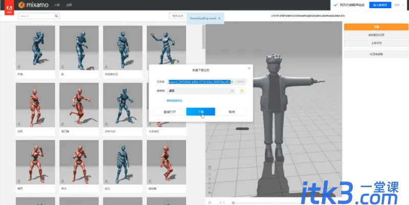
Task: Select blue crouching figure with hands at face
Action: point(35,48)
